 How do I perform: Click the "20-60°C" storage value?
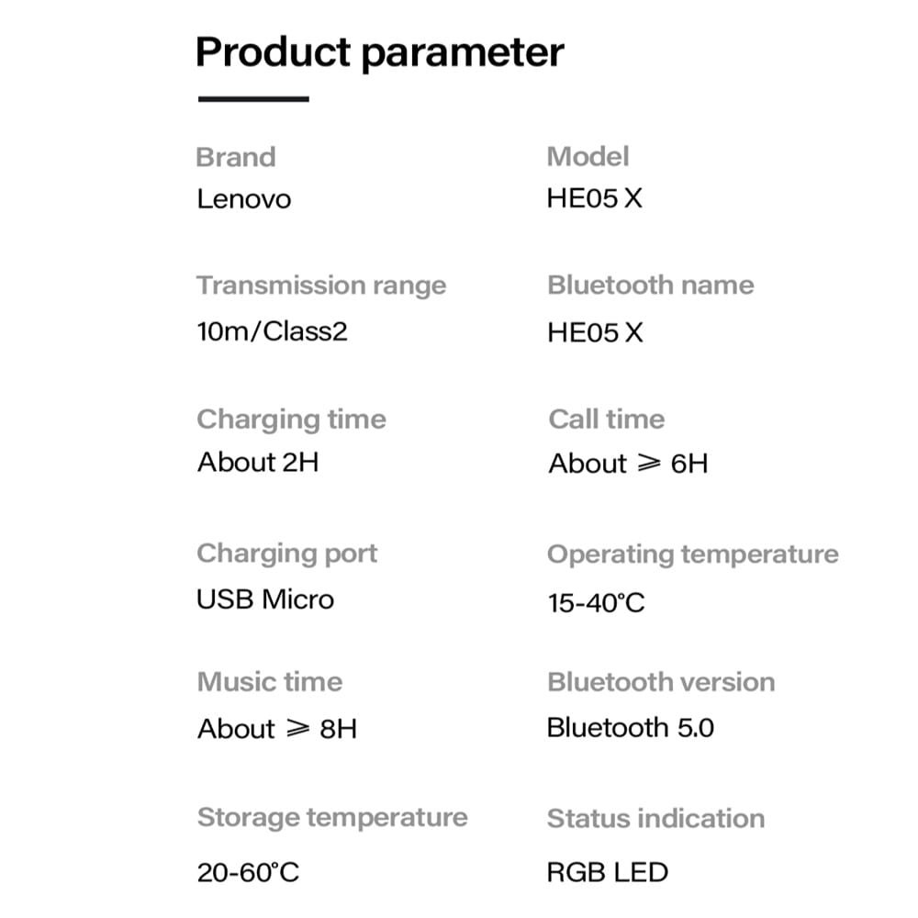(x=248, y=872)
